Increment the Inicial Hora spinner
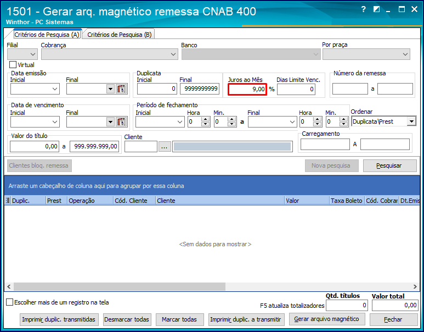The image size is (424, 332). click(206, 119)
